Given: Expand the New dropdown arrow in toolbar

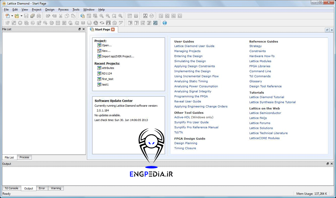Looking at the screenshot, I should click(12, 16).
